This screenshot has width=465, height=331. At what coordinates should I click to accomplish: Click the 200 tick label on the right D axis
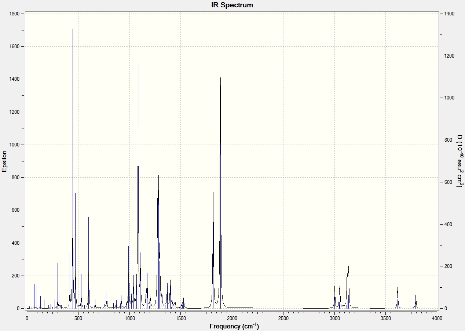tap(448, 266)
